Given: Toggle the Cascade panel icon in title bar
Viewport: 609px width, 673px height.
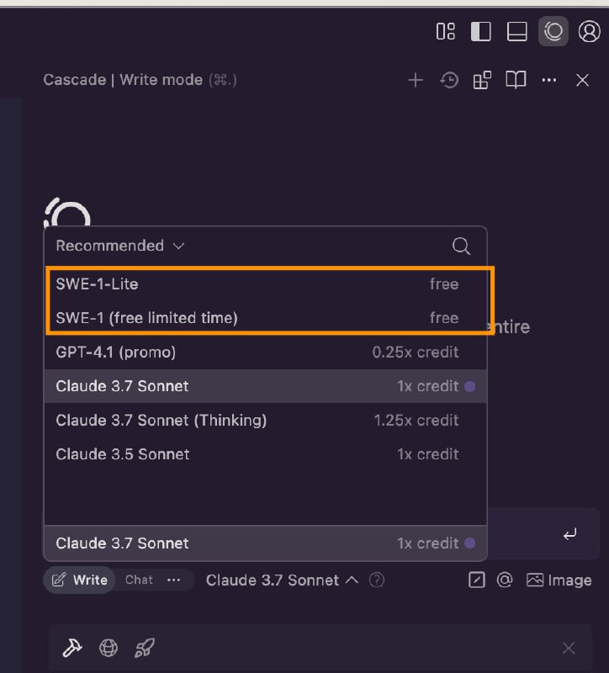Looking at the screenshot, I should 553,31.
